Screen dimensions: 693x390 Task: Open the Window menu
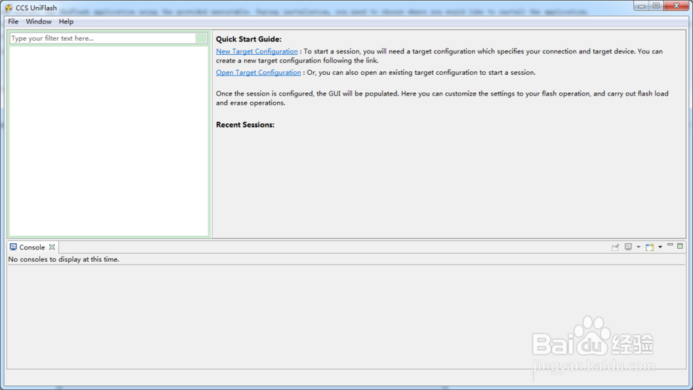coord(38,21)
